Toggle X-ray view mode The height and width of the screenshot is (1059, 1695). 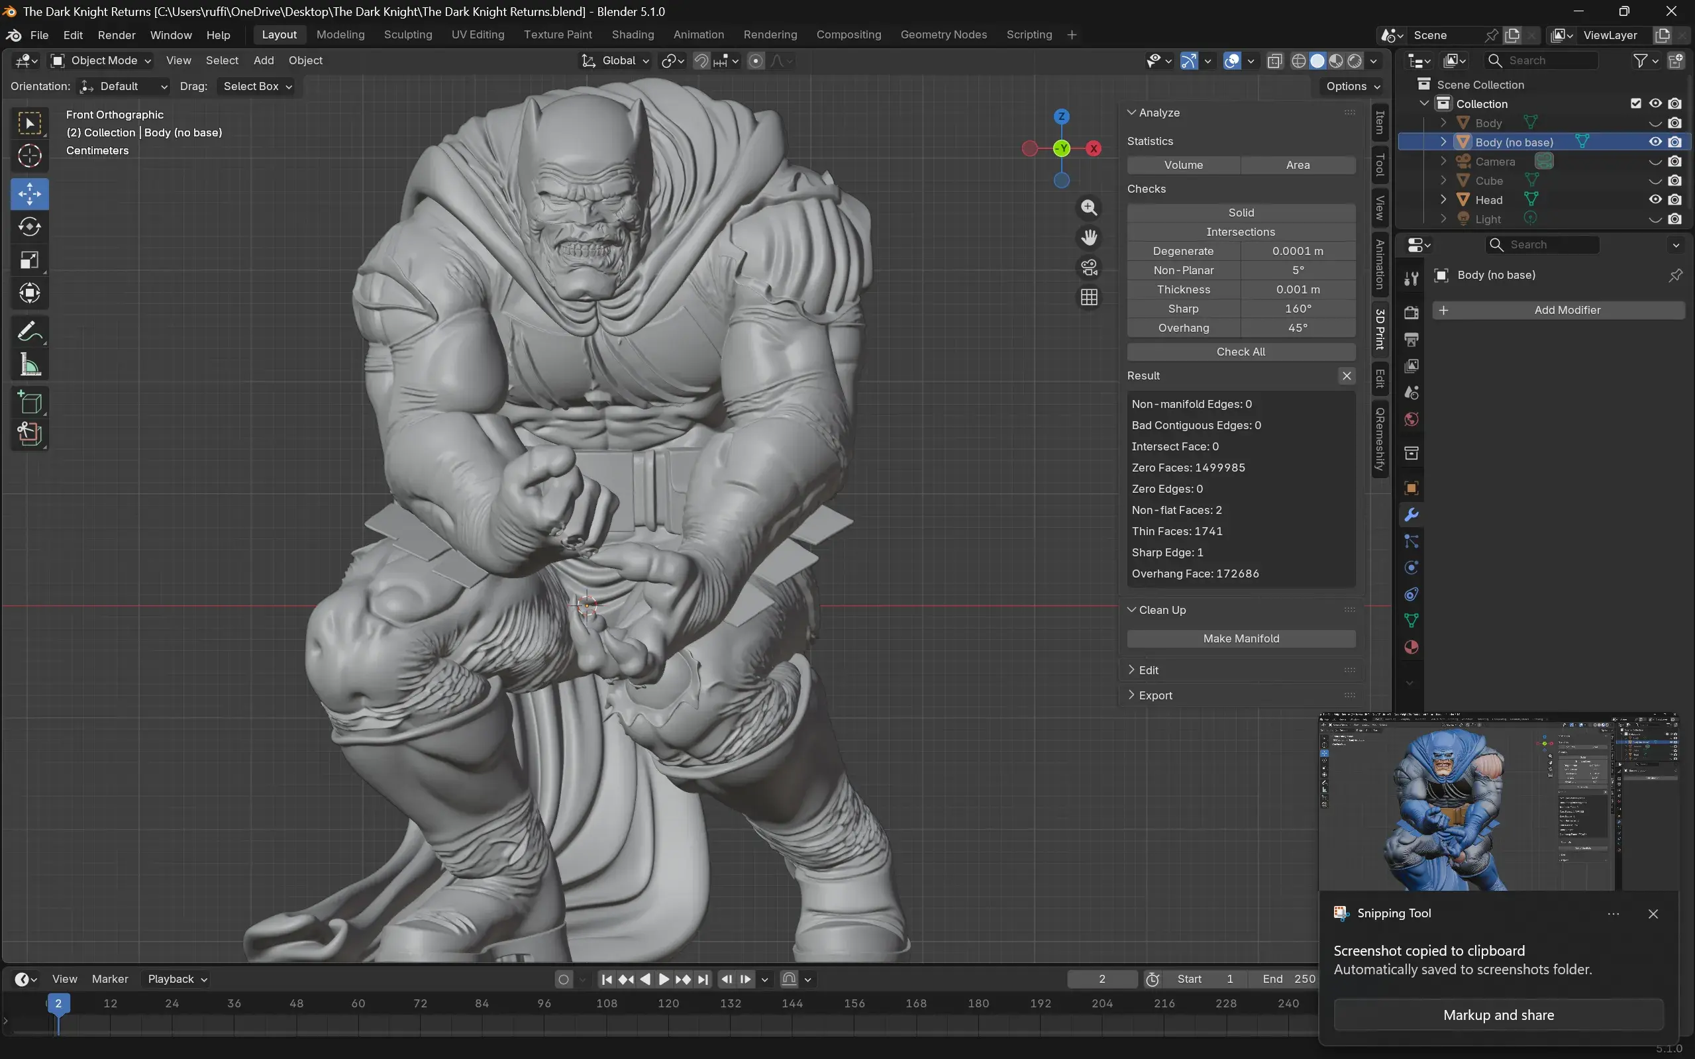[x=1275, y=61]
